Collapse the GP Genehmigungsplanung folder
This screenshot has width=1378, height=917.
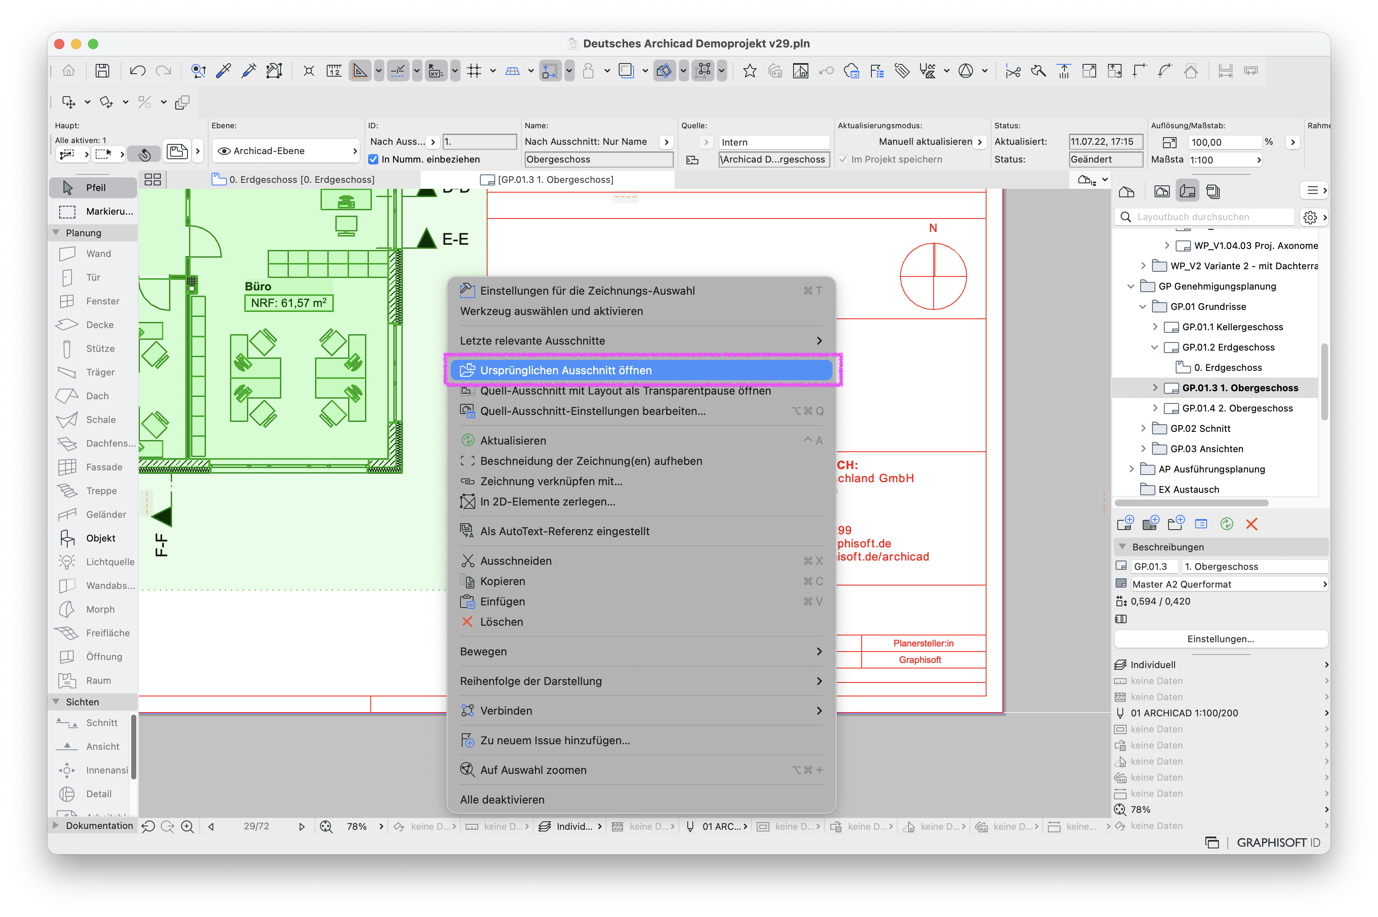click(x=1131, y=286)
